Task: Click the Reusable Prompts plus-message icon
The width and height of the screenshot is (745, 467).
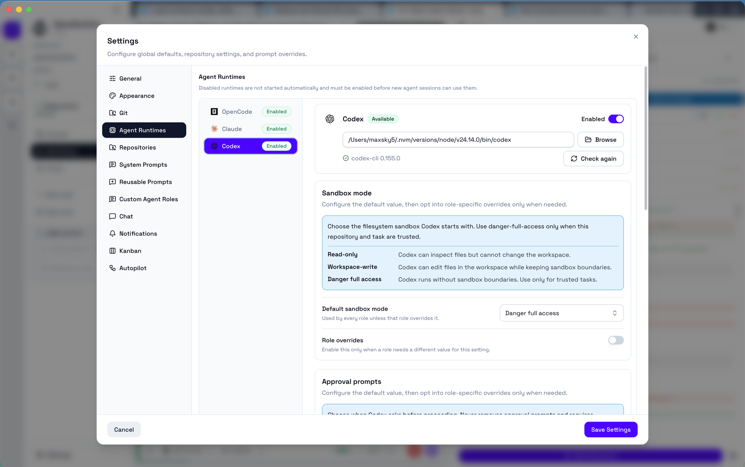Action: (x=112, y=182)
